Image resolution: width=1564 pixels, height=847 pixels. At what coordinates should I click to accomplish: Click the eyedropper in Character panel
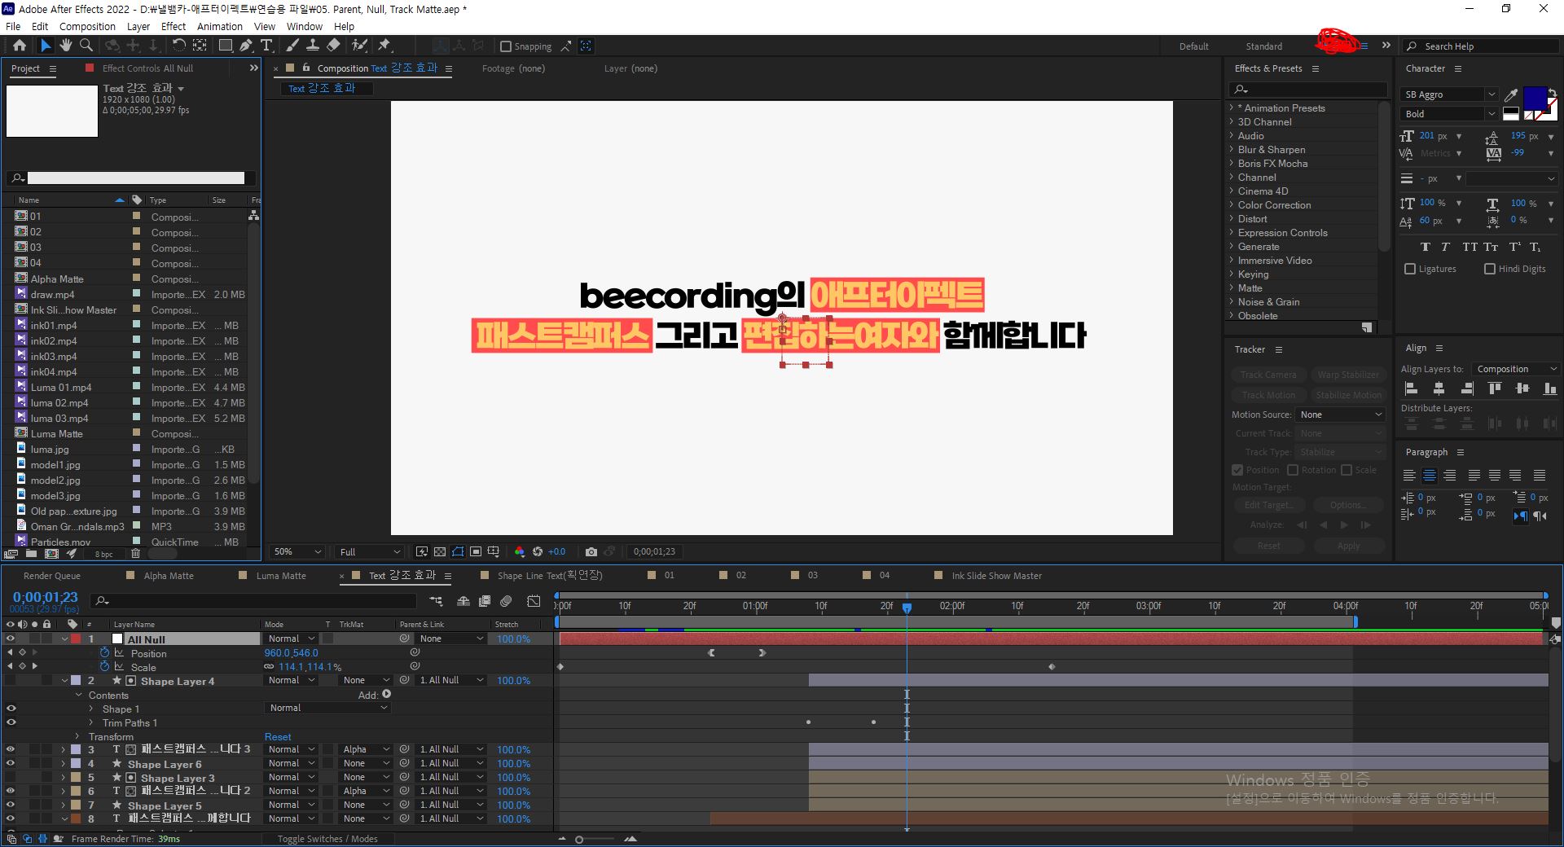[x=1511, y=95]
